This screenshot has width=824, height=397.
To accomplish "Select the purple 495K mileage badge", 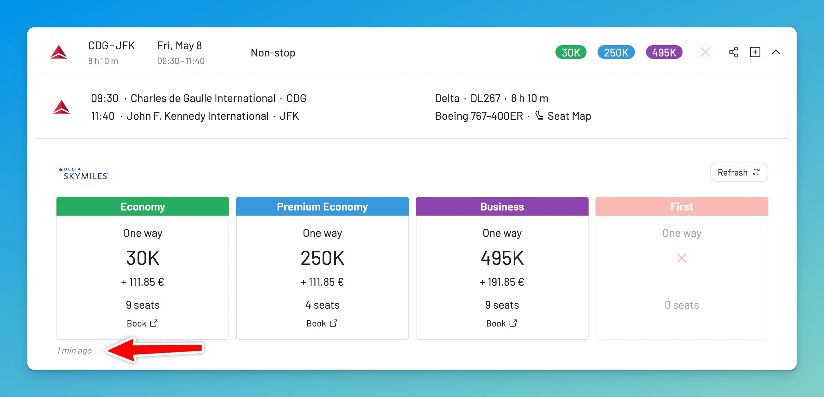I will coord(664,52).
